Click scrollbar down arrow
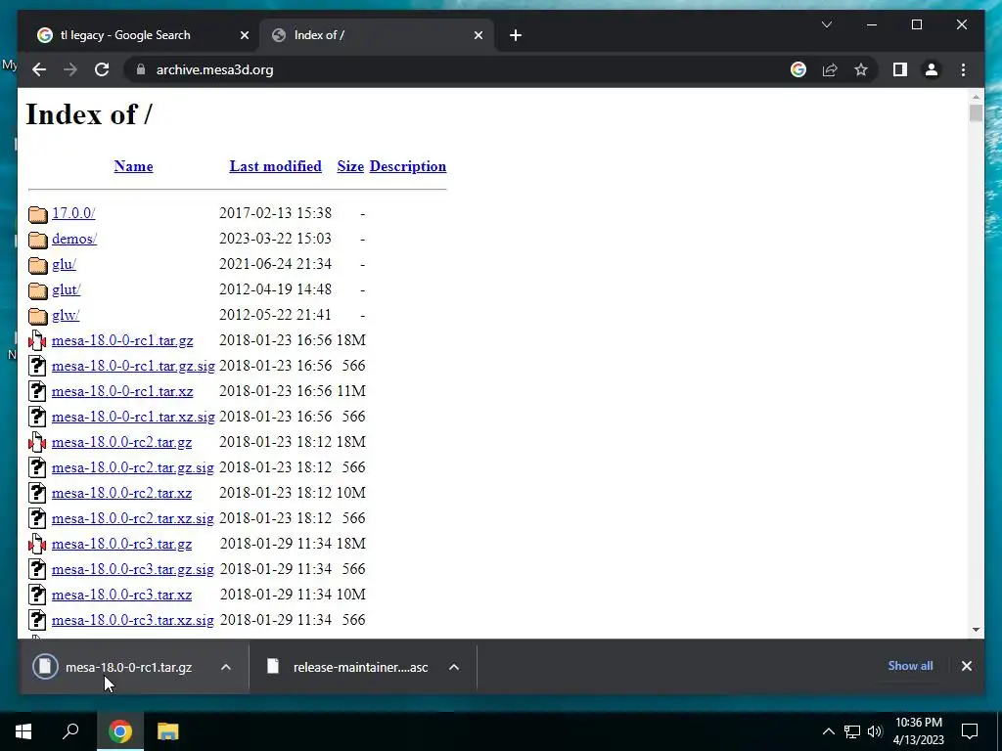 tap(976, 630)
